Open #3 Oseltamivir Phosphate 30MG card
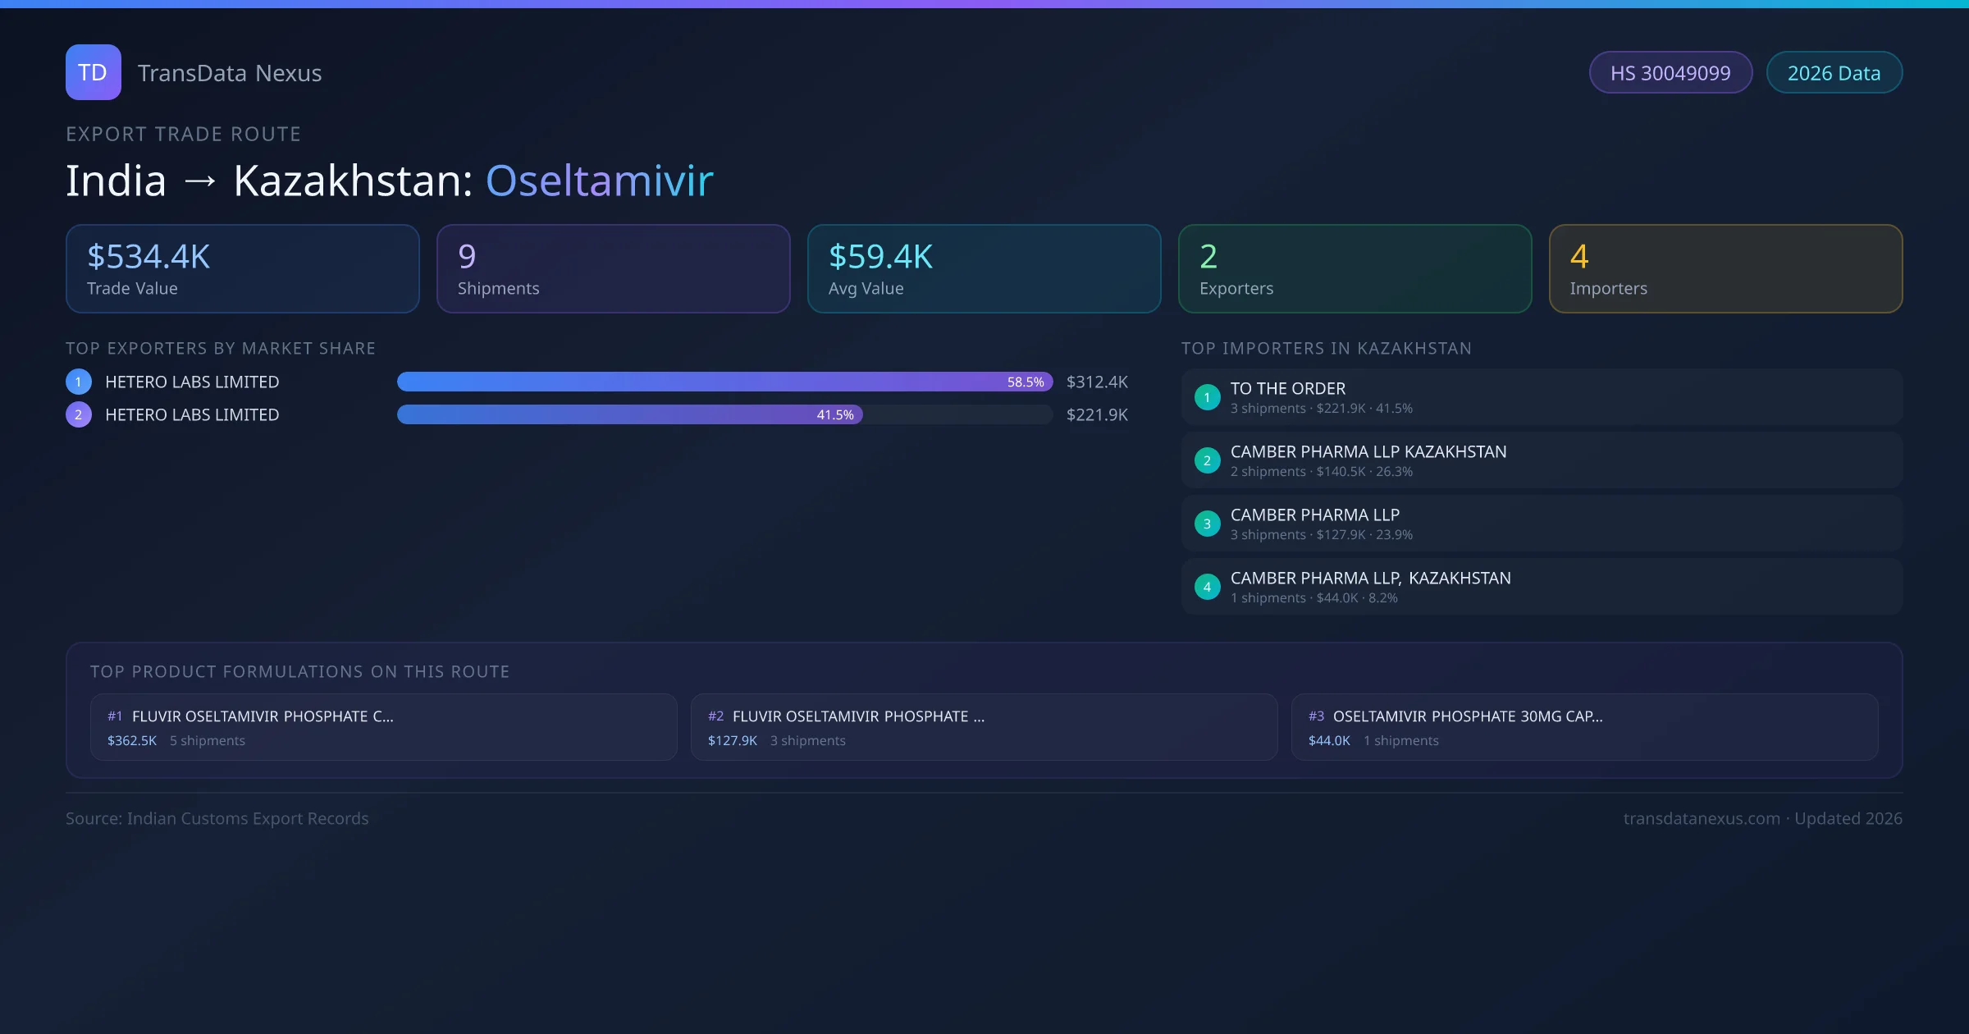1969x1034 pixels. [x=1584, y=727]
